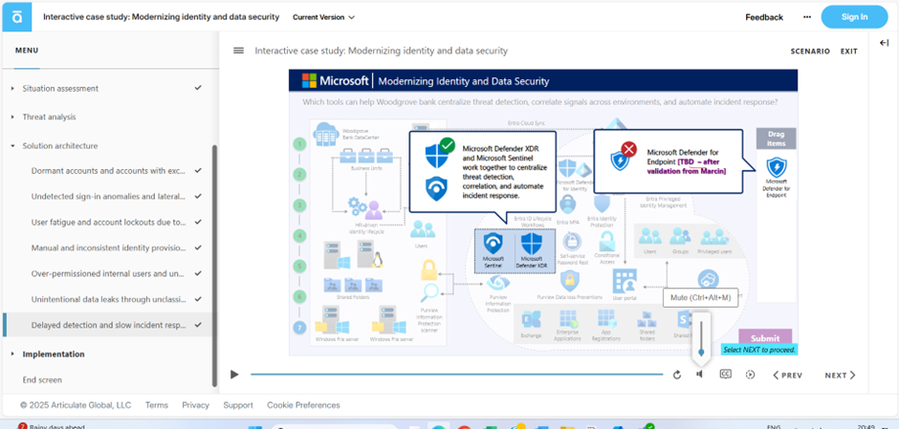899x429 pixels.
Task: Toggle closed captions CC icon
Action: pyautogui.click(x=725, y=374)
